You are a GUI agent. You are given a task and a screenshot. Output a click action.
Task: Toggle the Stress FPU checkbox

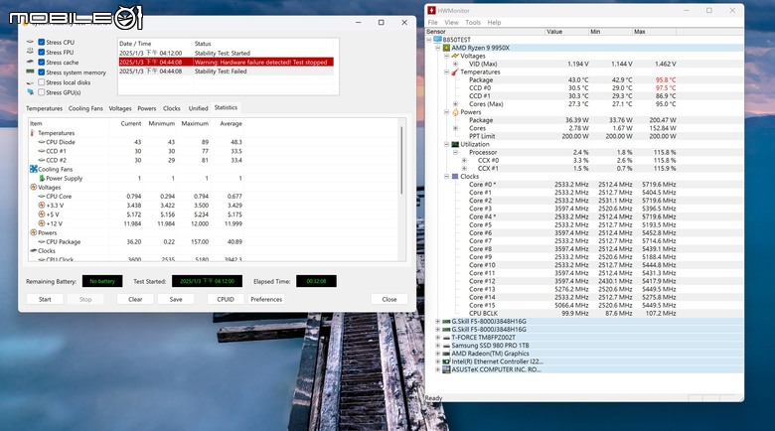(x=42, y=52)
